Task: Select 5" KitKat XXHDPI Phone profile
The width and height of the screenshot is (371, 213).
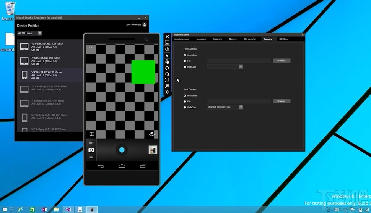Action: click(50, 75)
